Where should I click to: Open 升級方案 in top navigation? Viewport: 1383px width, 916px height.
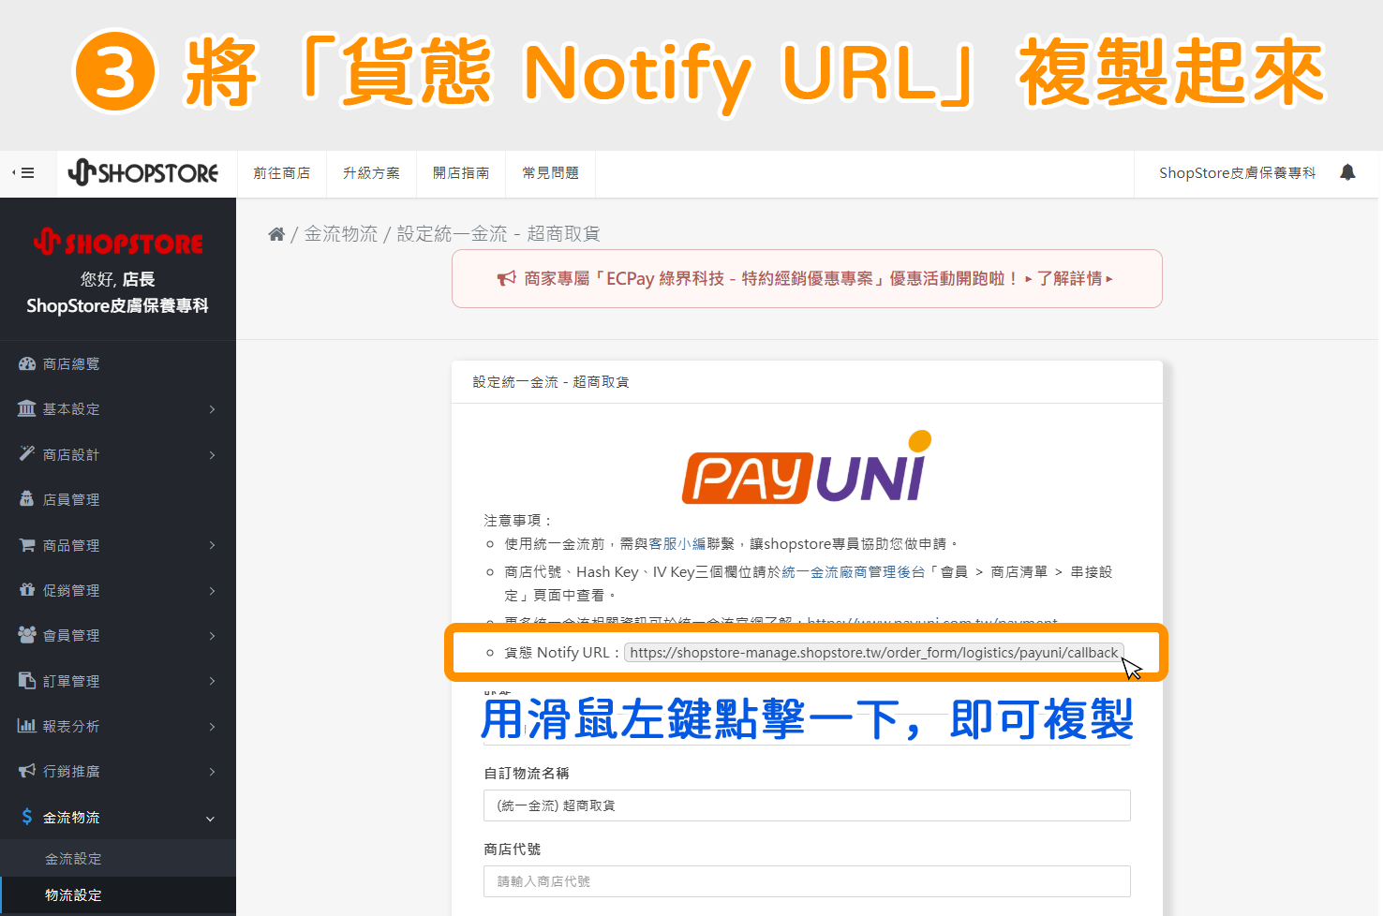(371, 173)
